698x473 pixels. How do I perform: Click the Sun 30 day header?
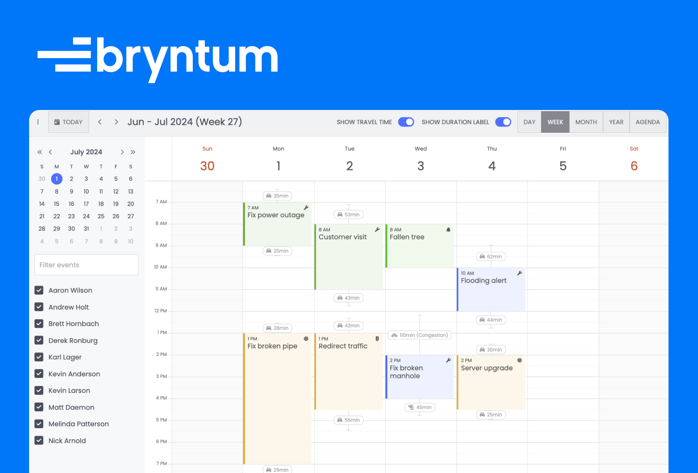pos(207,159)
